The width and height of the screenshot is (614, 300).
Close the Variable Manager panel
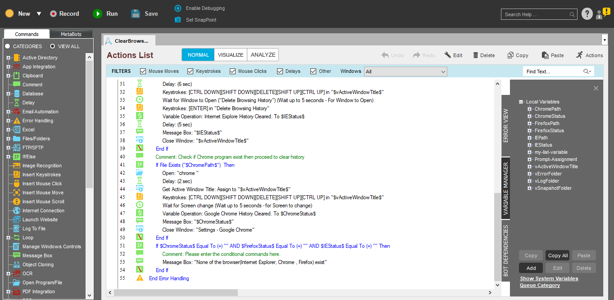(x=596, y=88)
